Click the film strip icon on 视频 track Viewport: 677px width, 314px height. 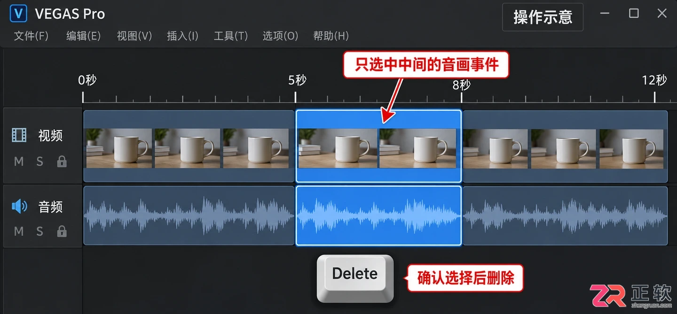coord(19,136)
